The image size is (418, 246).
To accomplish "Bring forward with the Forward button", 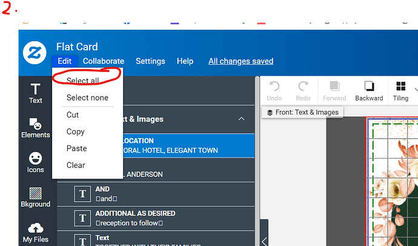I will coord(334,91).
